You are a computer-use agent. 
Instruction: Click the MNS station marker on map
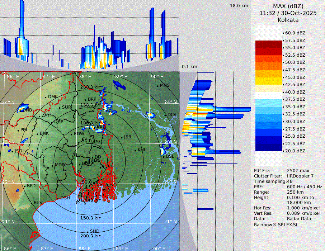(x=157, y=86)
